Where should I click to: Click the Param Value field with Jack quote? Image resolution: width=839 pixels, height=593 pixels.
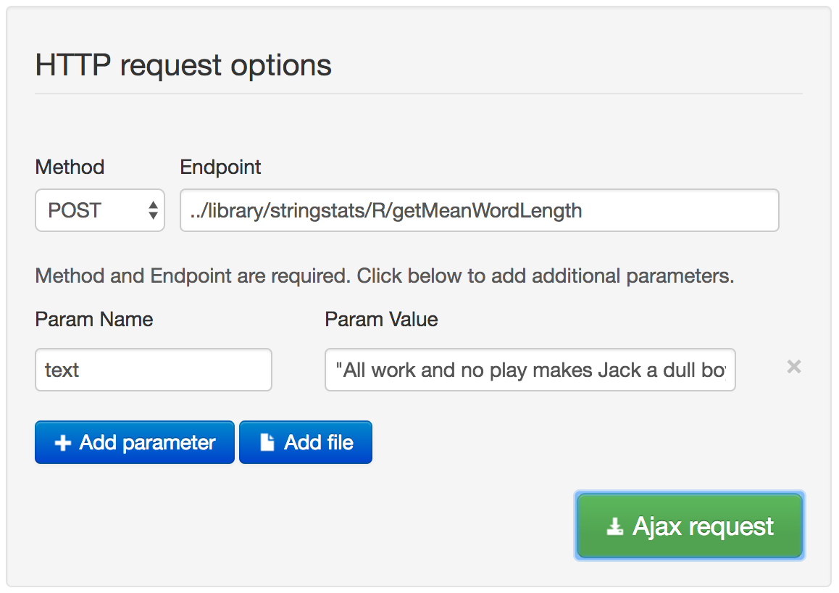pos(530,370)
